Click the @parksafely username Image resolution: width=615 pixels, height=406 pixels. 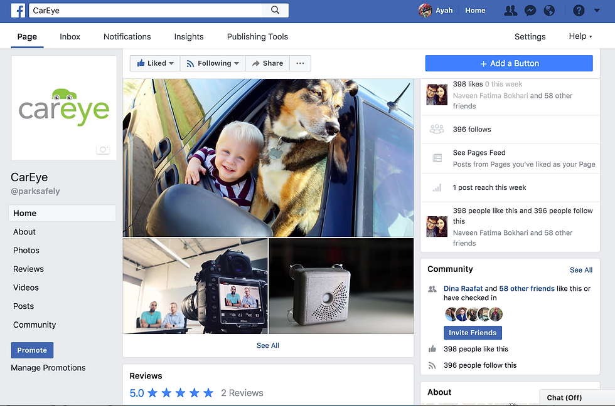pos(35,192)
